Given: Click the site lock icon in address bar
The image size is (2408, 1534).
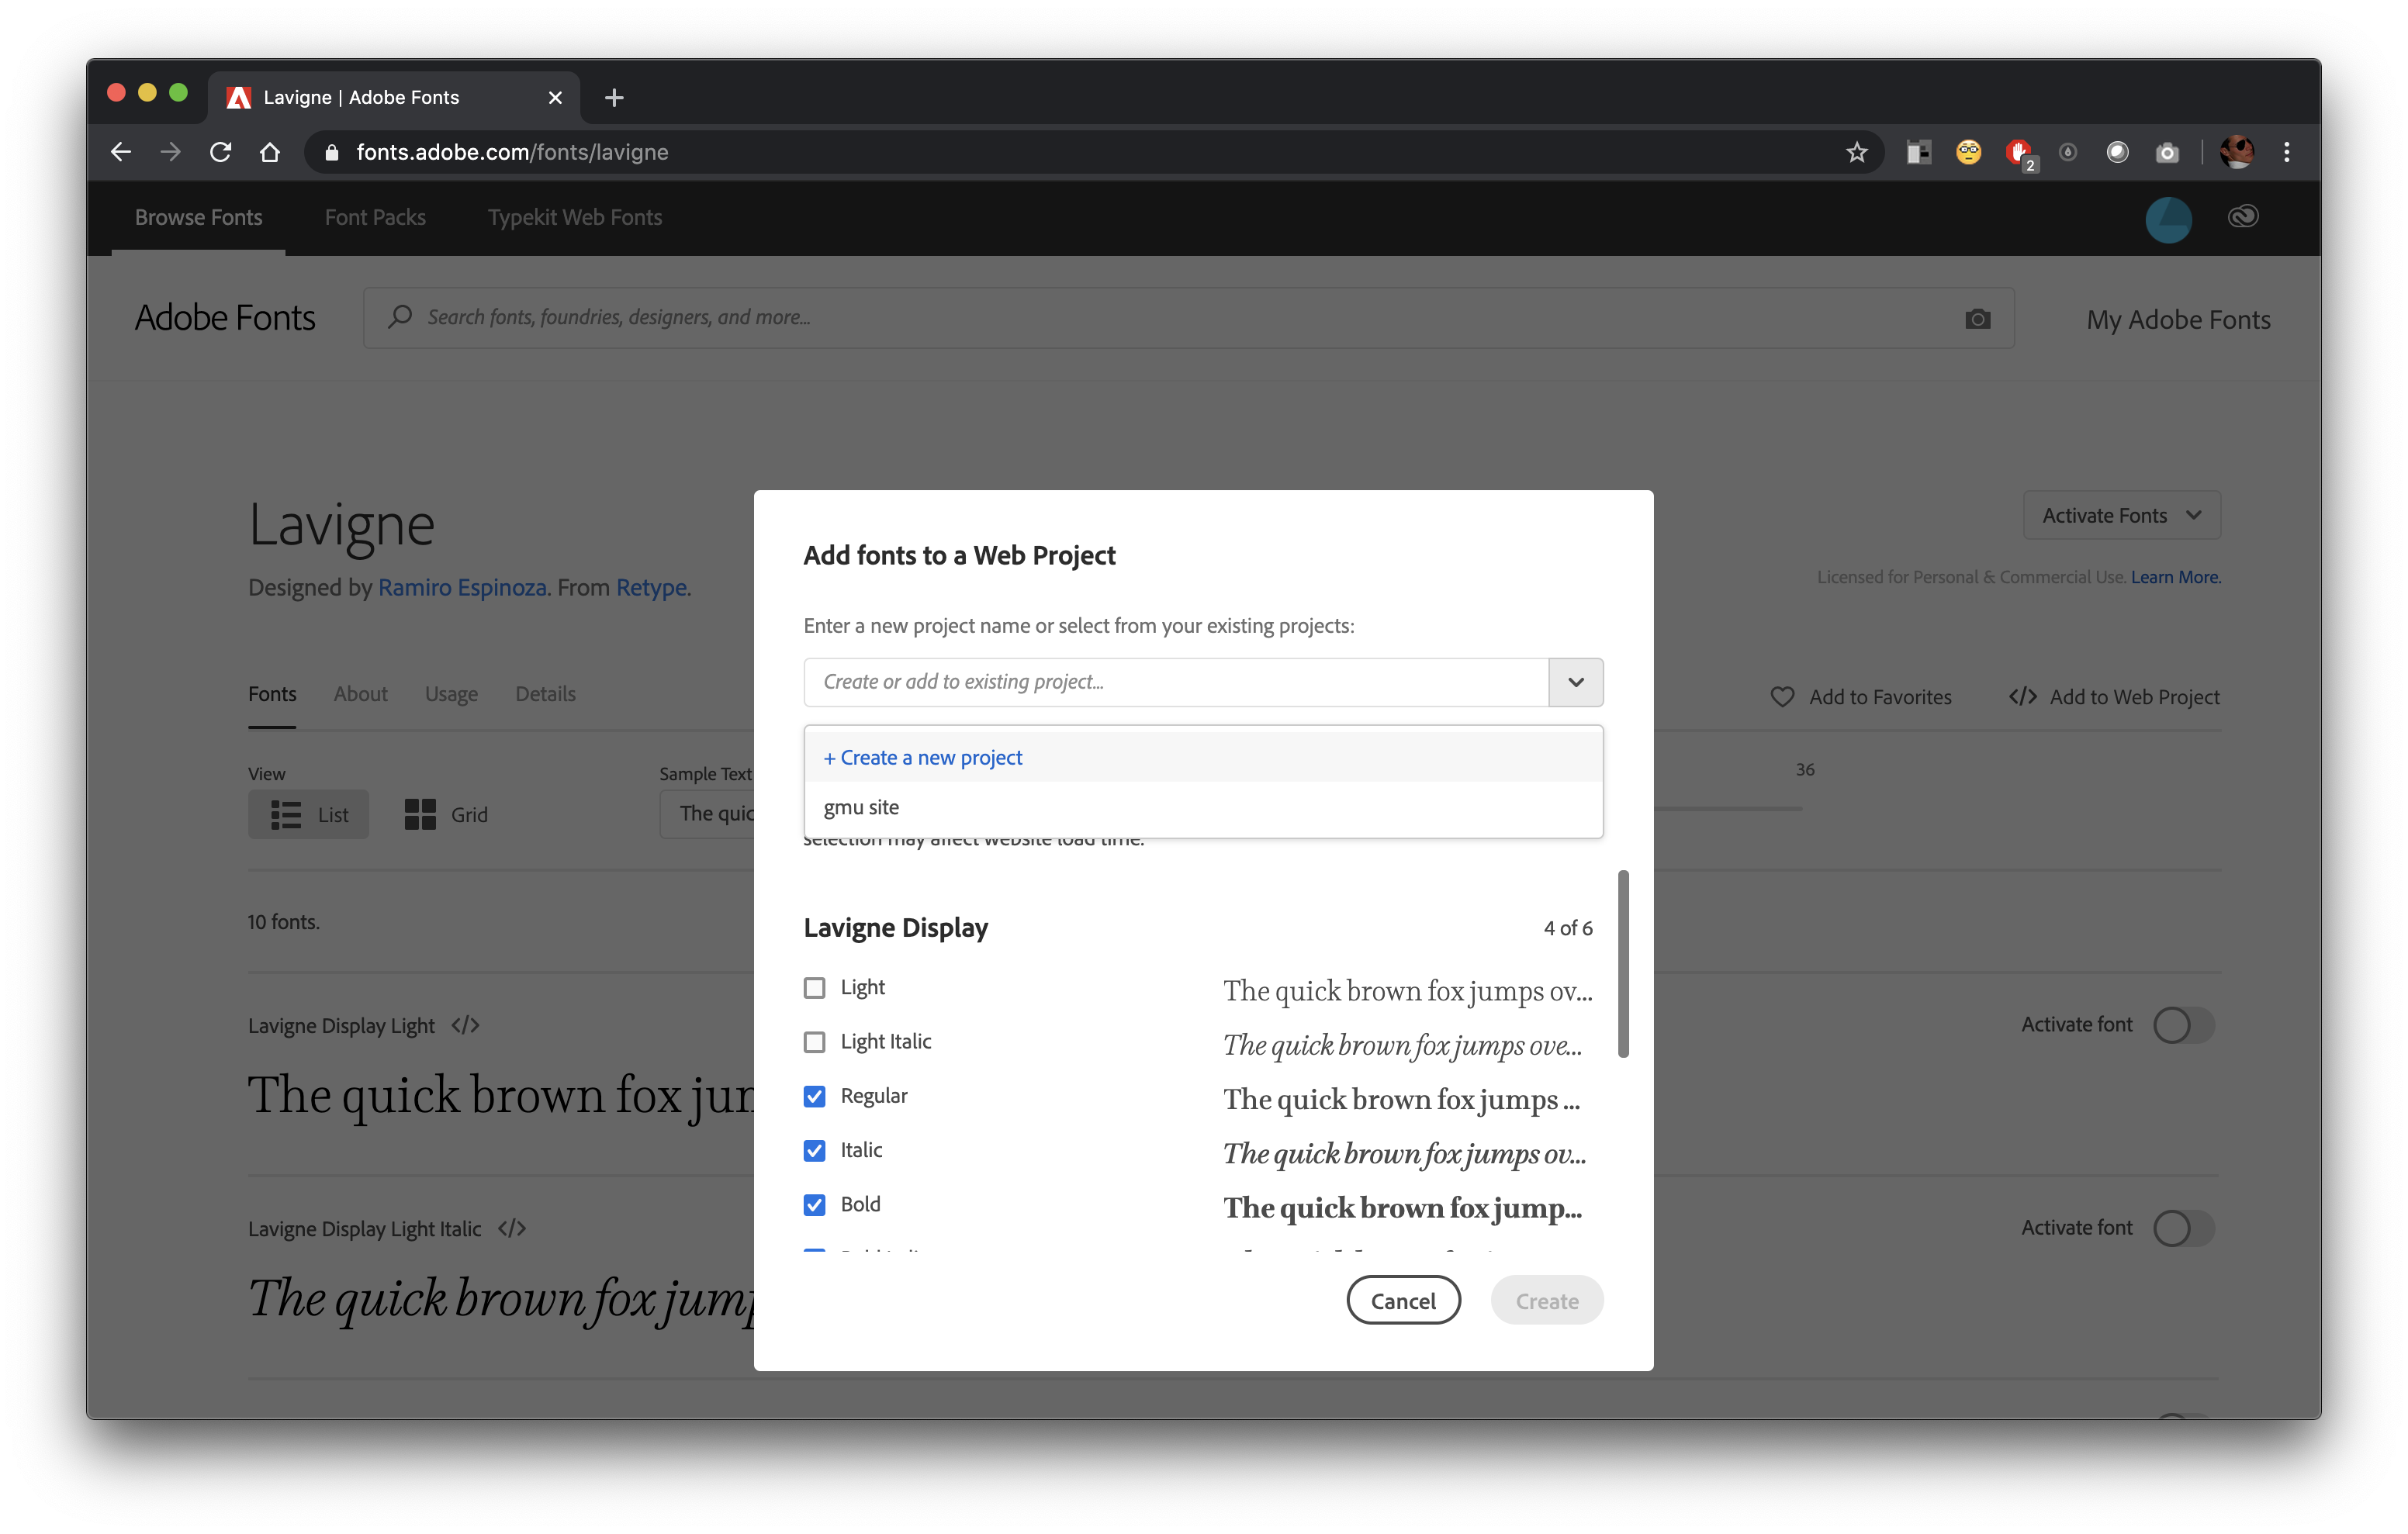Looking at the screenshot, I should (x=333, y=152).
